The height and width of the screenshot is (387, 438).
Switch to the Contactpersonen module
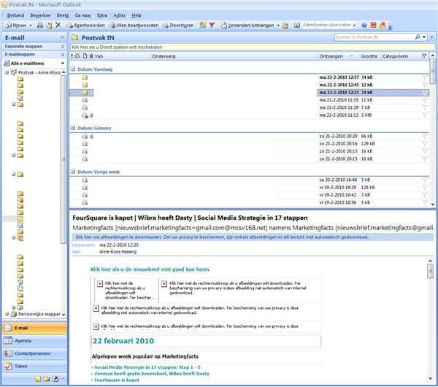(x=34, y=353)
